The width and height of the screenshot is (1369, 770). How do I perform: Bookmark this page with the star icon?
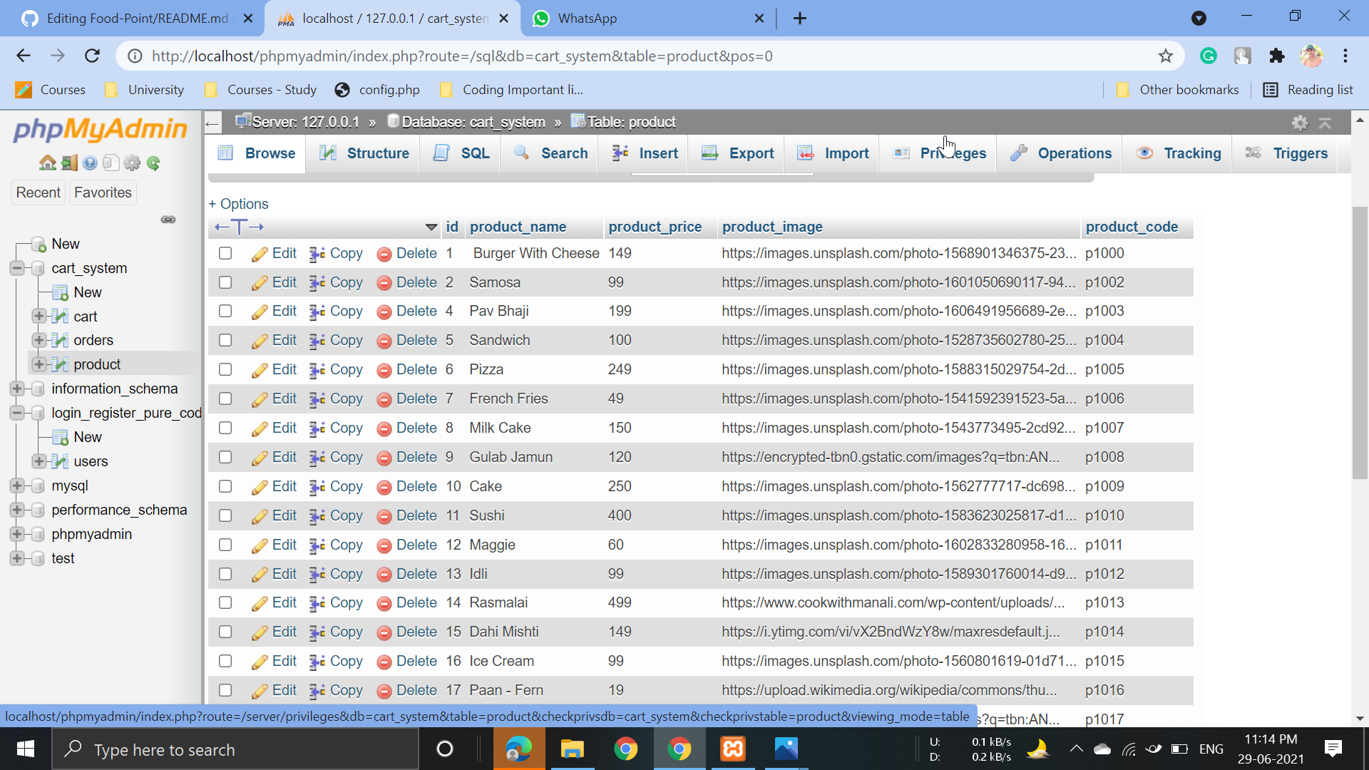coord(1166,56)
